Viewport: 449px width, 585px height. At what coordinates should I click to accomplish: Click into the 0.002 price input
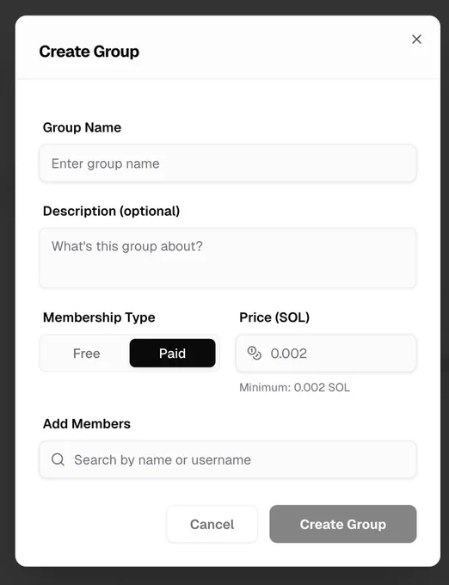326,354
